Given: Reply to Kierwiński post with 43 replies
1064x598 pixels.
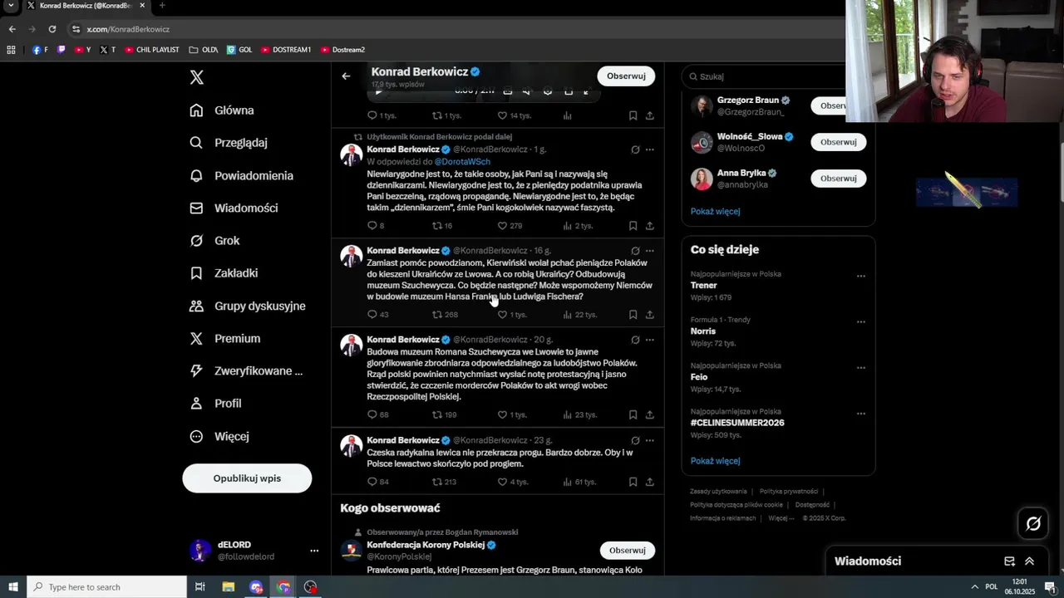Looking at the screenshot, I should (x=377, y=315).
